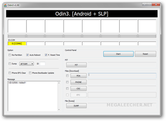166x121 pixels.
Task: Select the yellow 0:[COM6] port box
Action: click(x=17, y=43)
